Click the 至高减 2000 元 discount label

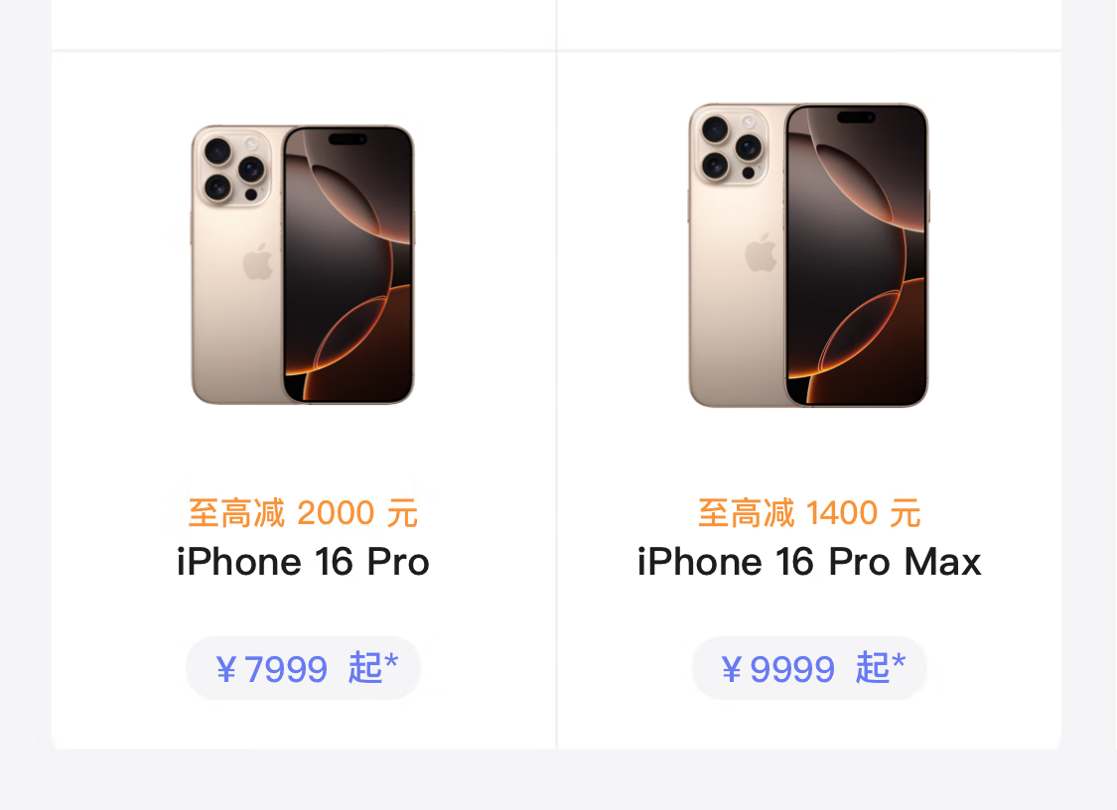[x=303, y=513]
